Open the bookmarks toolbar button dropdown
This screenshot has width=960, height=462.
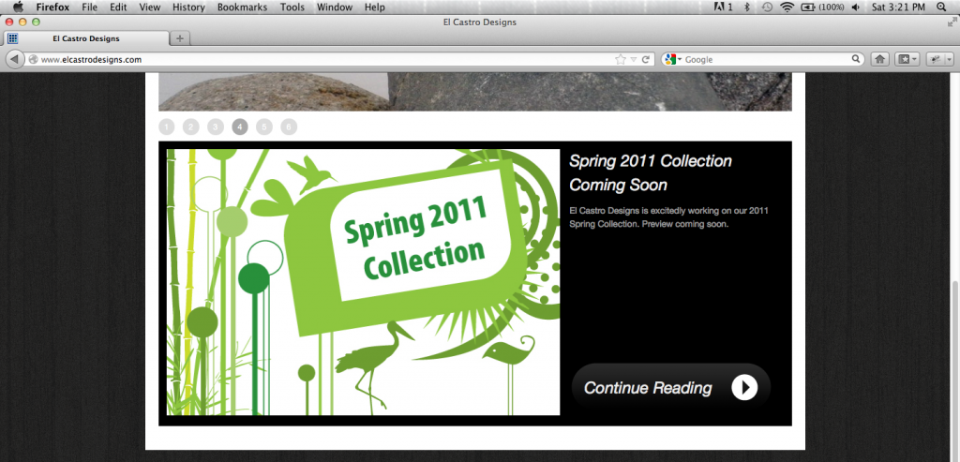907,59
